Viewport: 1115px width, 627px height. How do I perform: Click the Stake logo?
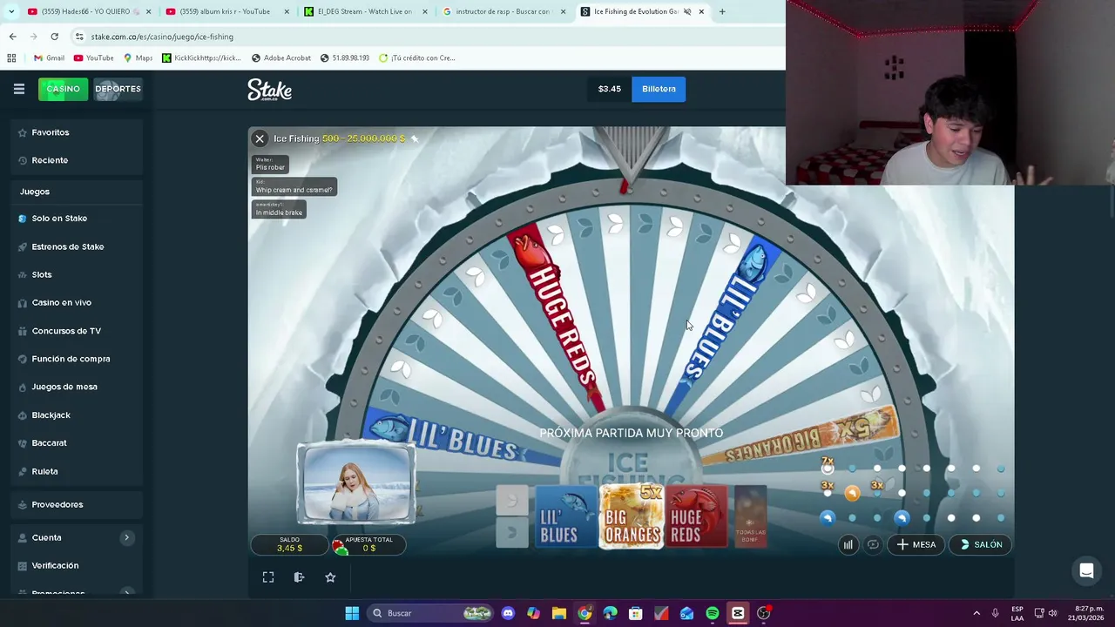[x=269, y=89]
